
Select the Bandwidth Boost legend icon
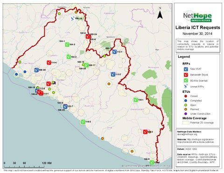tap(186, 75)
